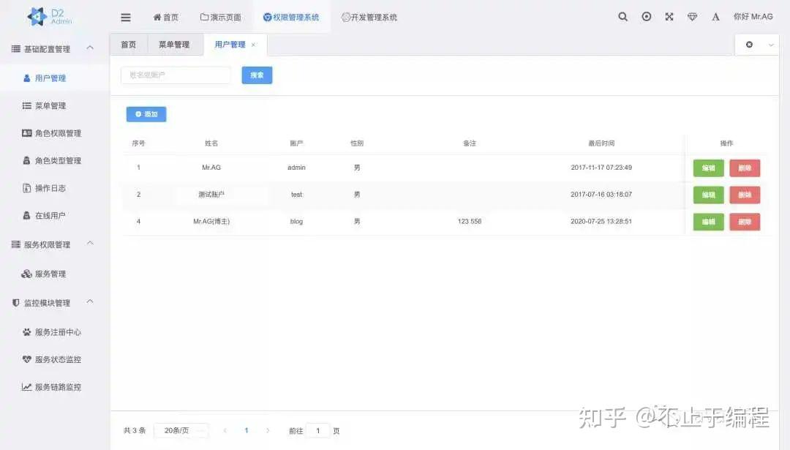Screen dimensions: 790x450
Task: Open 演示页面 in top navigation
Action: pyautogui.click(x=221, y=17)
